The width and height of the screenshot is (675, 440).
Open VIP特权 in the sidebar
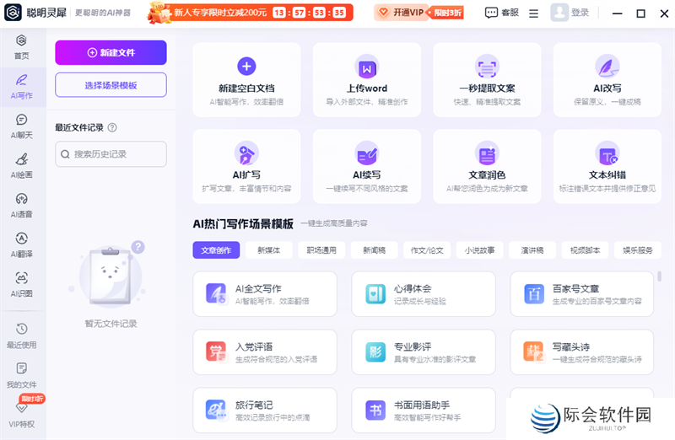22,414
